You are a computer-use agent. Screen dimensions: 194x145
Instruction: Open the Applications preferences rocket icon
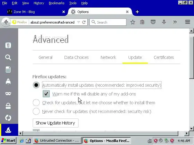point(8,82)
